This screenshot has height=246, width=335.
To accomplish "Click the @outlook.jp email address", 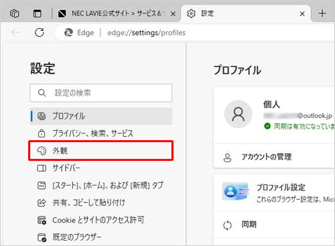I will [297, 115].
